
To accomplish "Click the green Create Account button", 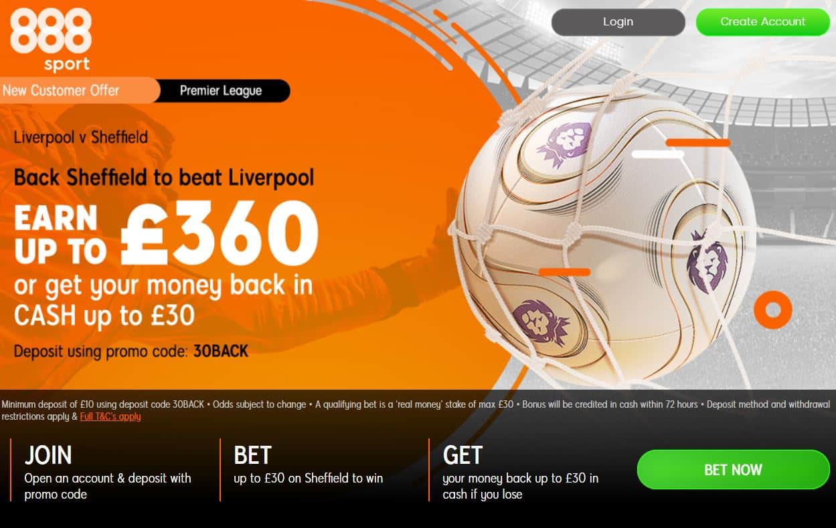I will (x=762, y=22).
